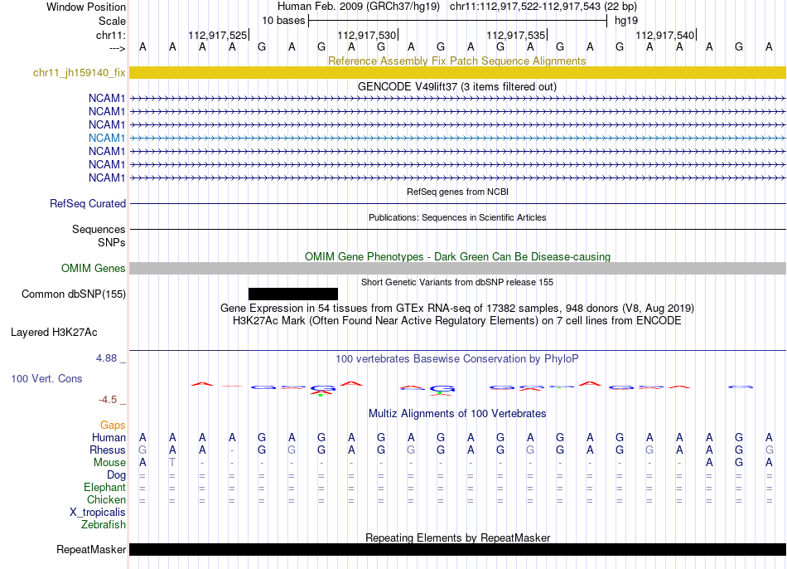This screenshot has height=569, width=787.
Task: Click the SNPs track label
Action: [x=112, y=242]
